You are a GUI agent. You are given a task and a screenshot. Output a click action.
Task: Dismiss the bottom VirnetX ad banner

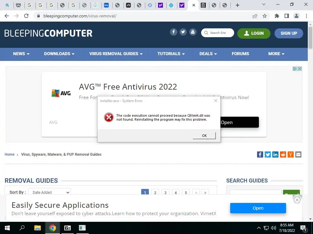297,200
